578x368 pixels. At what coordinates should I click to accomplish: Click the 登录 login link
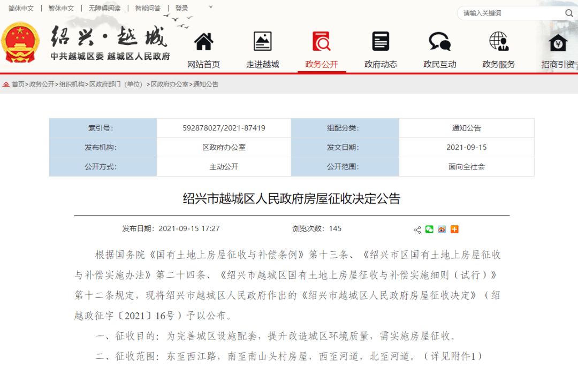click(x=181, y=7)
